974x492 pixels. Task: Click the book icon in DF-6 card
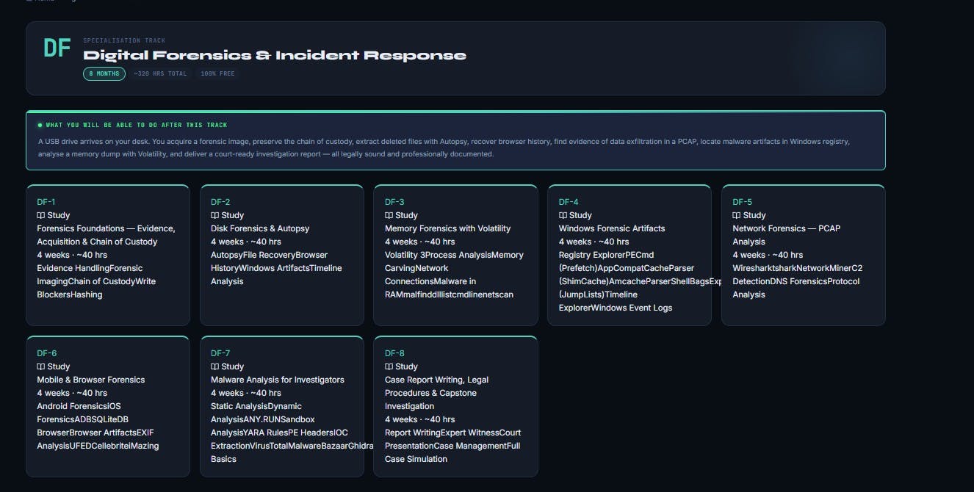click(41, 366)
